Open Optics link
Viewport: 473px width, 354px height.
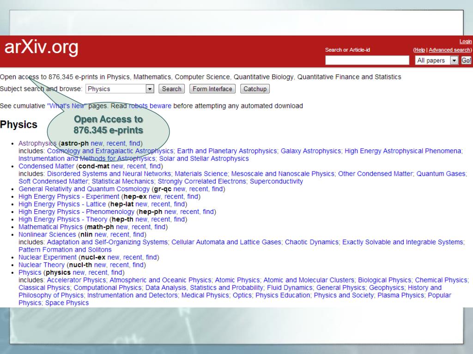pos(242,295)
